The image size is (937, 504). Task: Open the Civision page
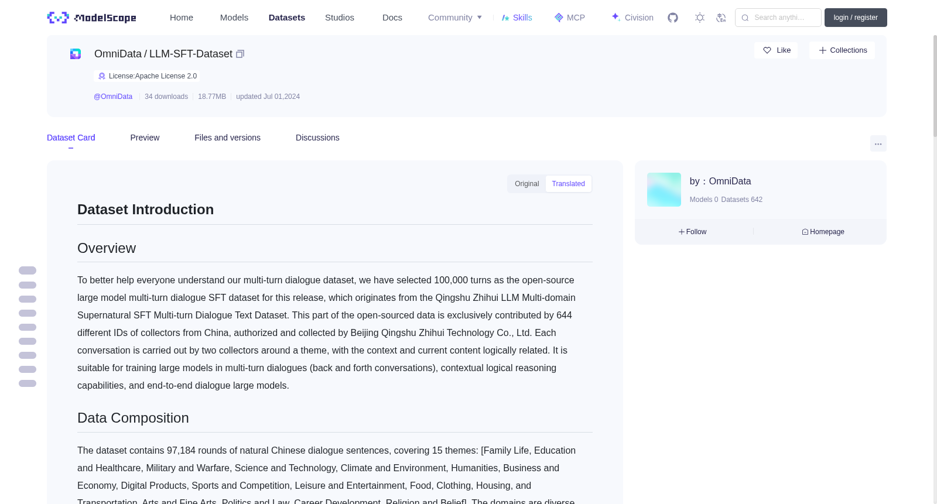coord(632,18)
